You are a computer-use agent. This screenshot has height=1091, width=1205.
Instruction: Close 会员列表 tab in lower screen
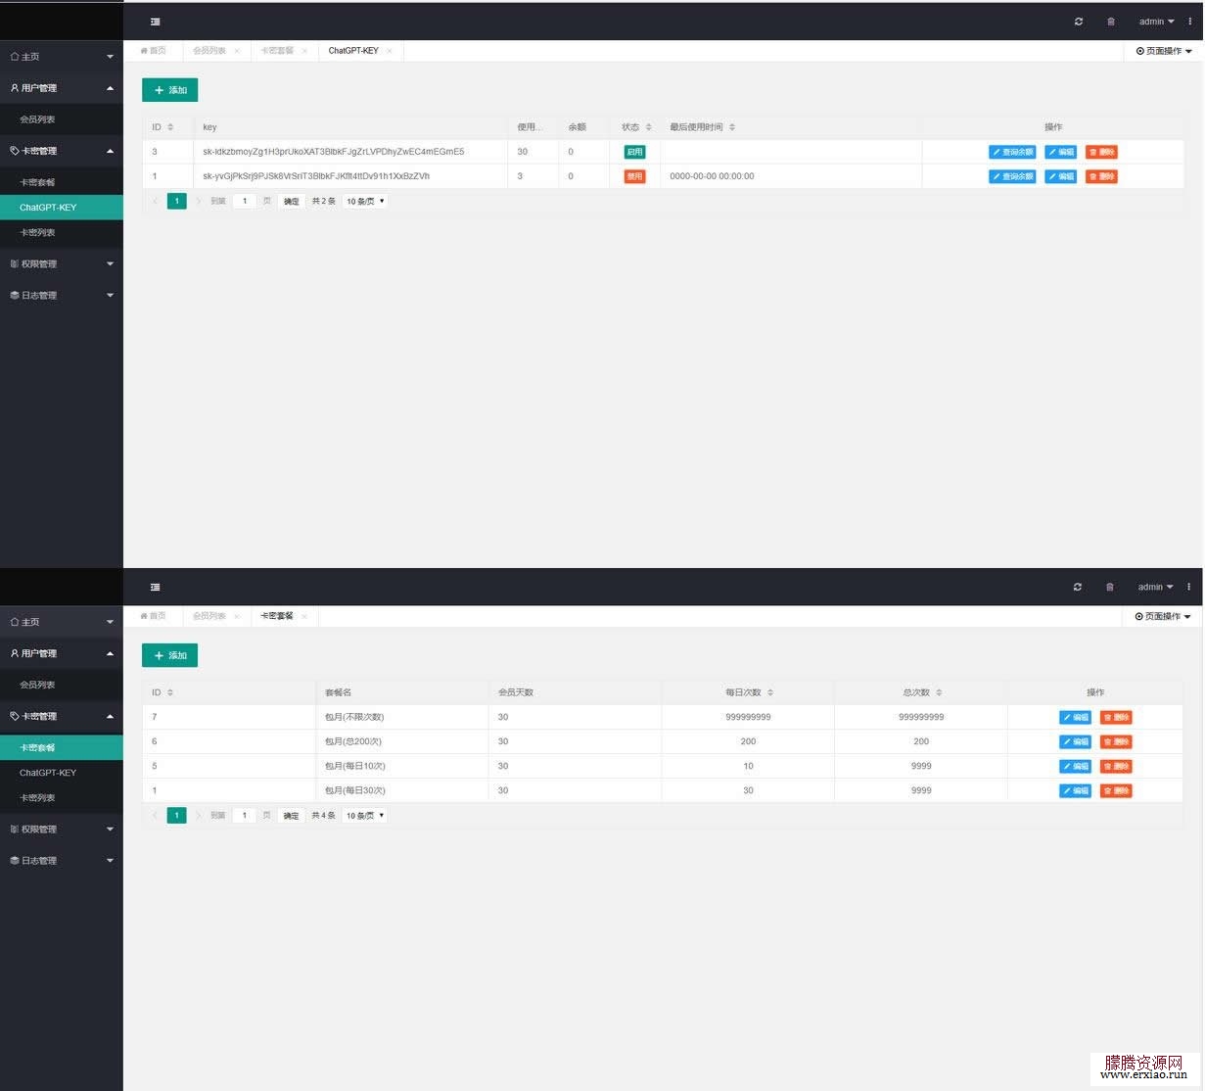pyautogui.click(x=237, y=616)
